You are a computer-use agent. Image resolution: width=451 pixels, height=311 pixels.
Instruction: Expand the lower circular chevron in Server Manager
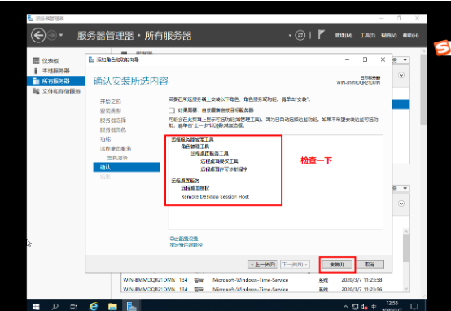(401, 204)
